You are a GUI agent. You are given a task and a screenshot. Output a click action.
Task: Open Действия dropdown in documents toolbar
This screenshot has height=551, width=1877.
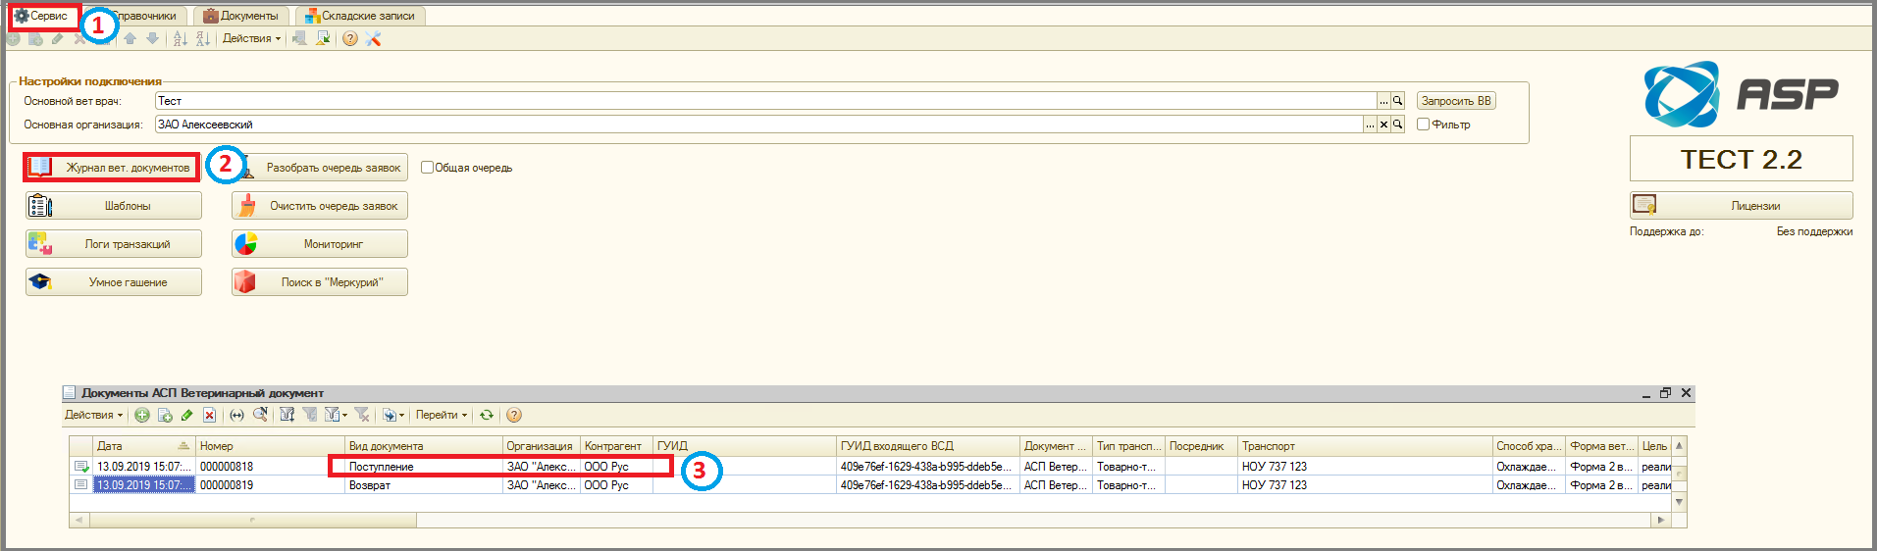(94, 416)
